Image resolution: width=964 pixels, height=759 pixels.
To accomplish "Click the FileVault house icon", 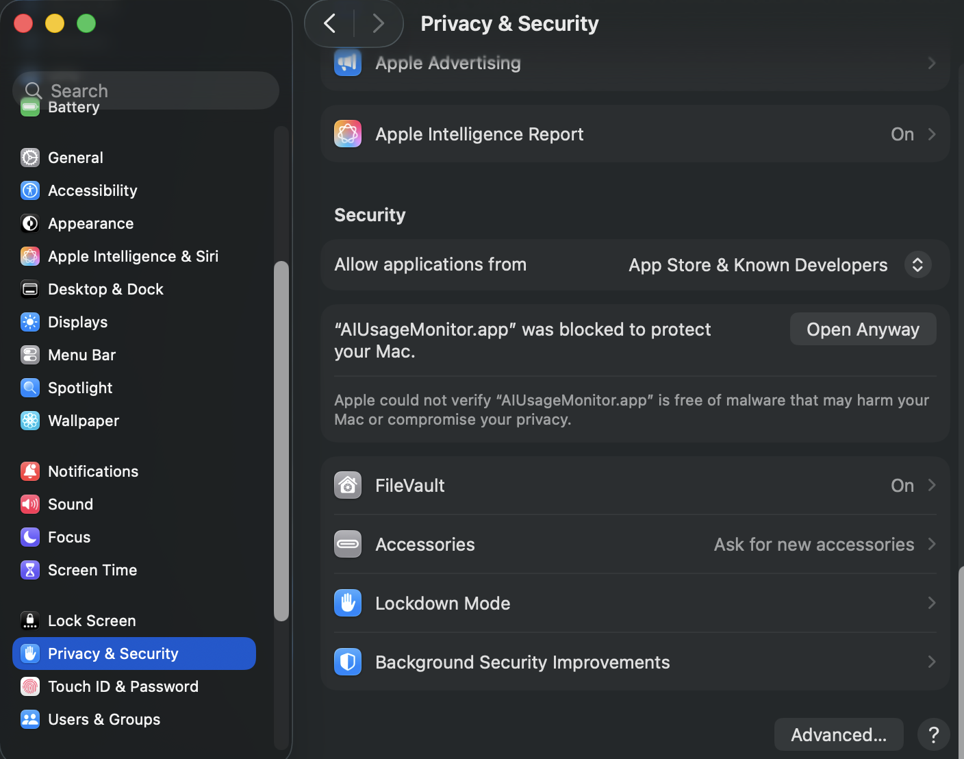I will click(x=348, y=485).
